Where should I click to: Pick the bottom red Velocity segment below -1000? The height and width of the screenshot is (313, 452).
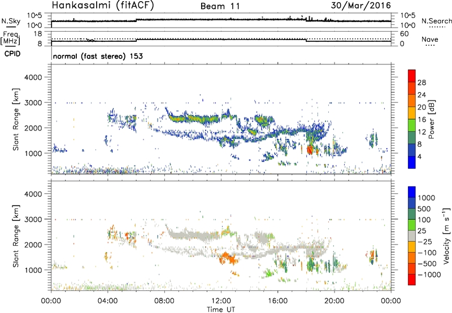tap(412, 280)
